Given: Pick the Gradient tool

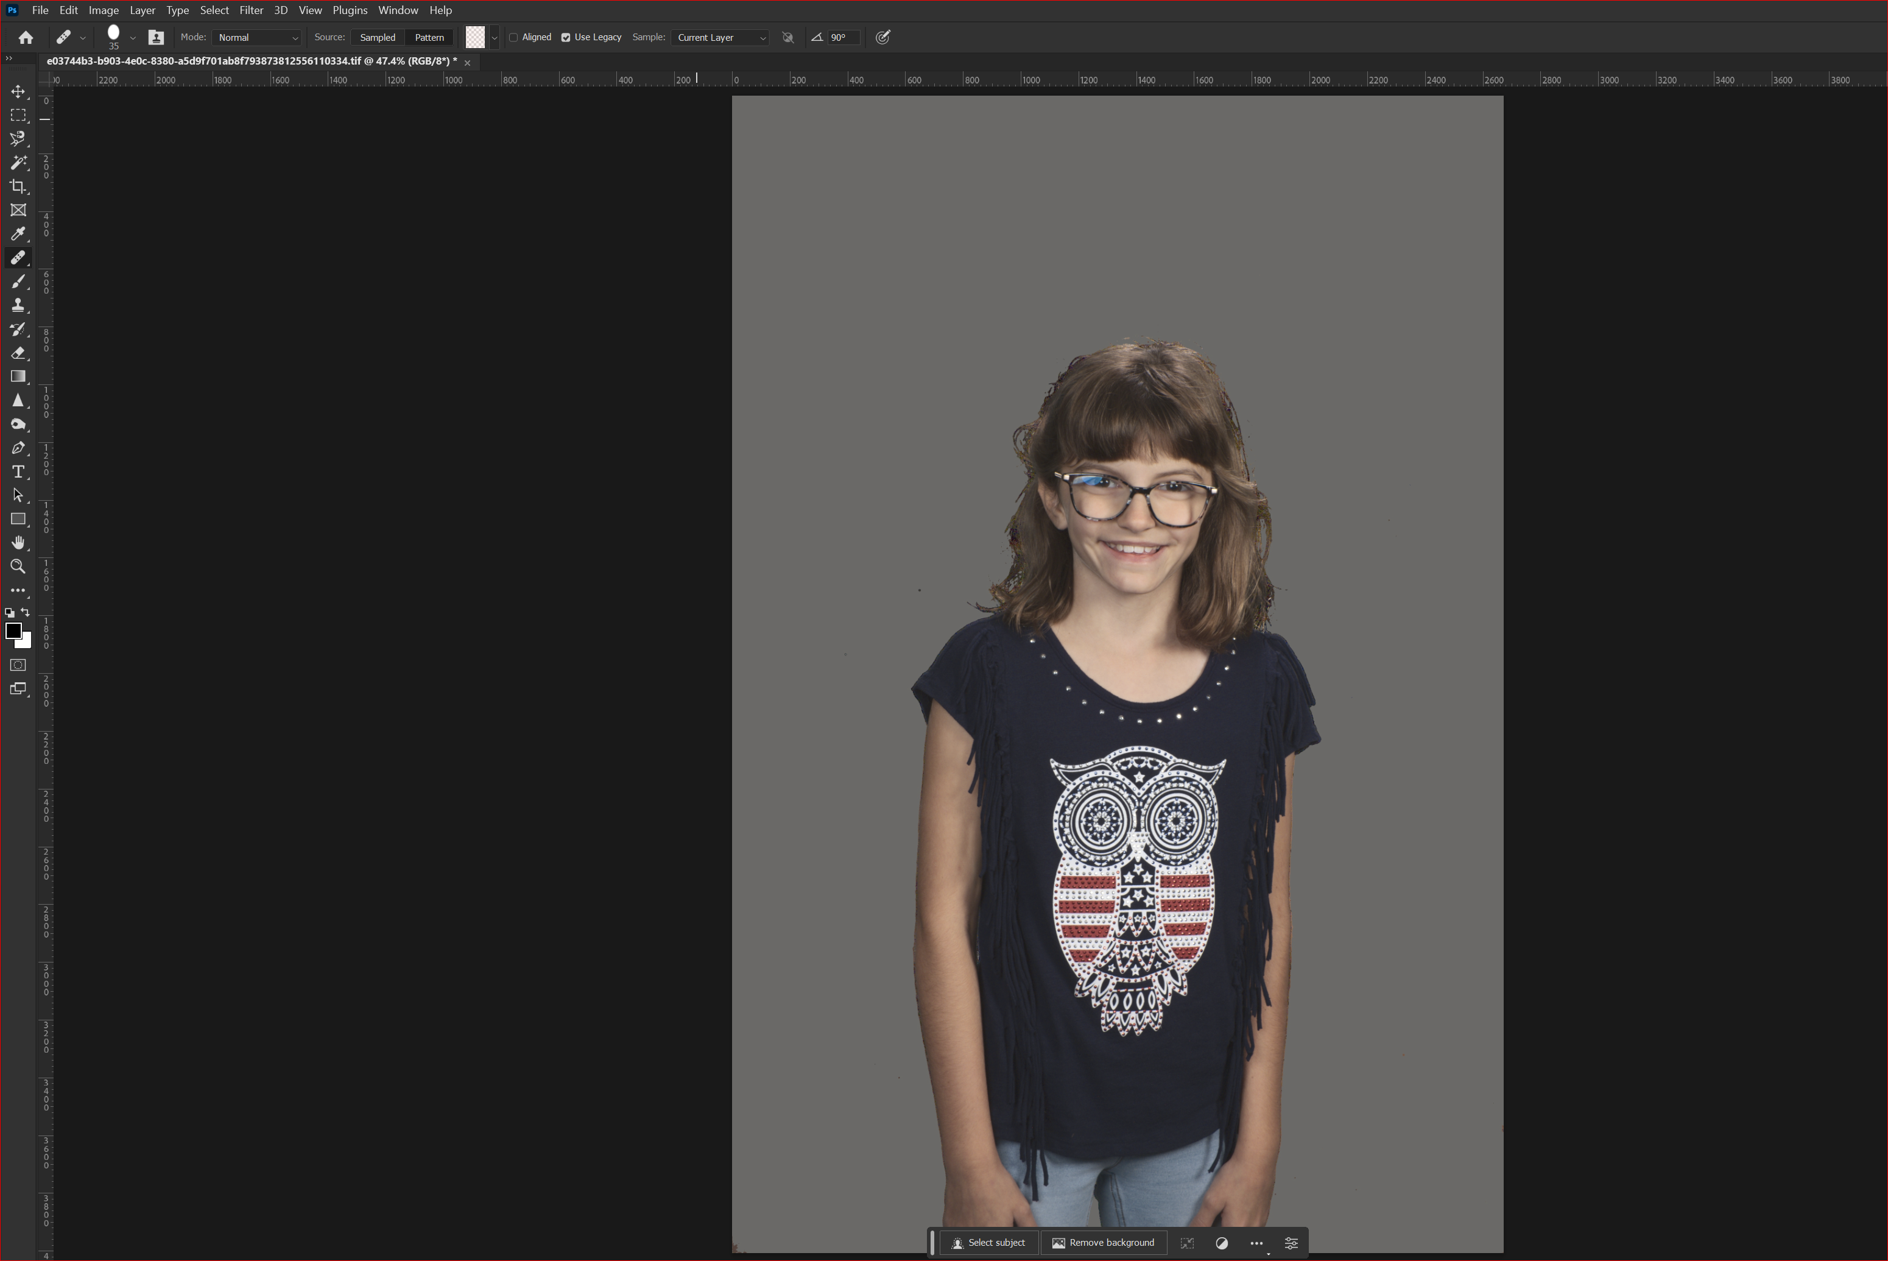Looking at the screenshot, I should coord(18,376).
